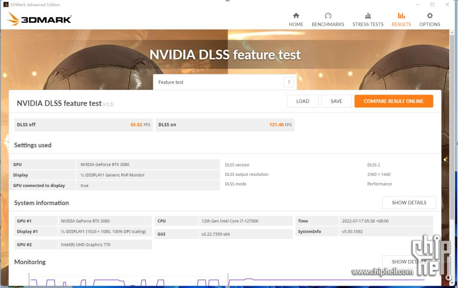Viewport: 458px width, 288px height.
Task: Switch to OPTIONS menu label
Action: point(429,24)
